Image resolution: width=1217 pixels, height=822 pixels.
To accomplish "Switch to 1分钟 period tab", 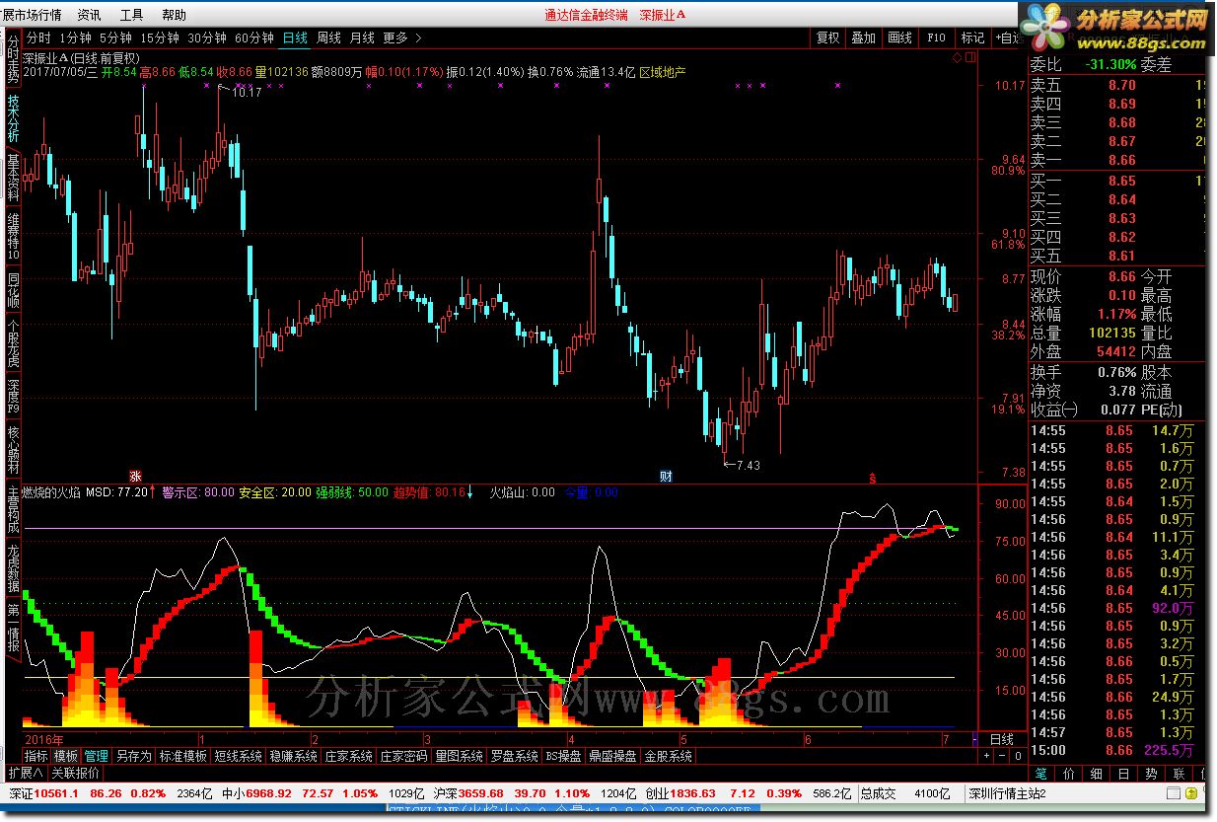I will click(x=76, y=37).
